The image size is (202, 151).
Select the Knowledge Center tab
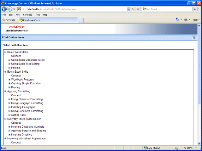[48, 20]
